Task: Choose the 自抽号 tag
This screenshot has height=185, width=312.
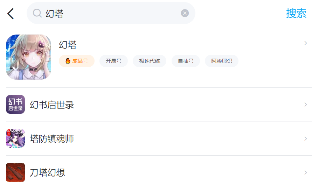Action: (186, 61)
